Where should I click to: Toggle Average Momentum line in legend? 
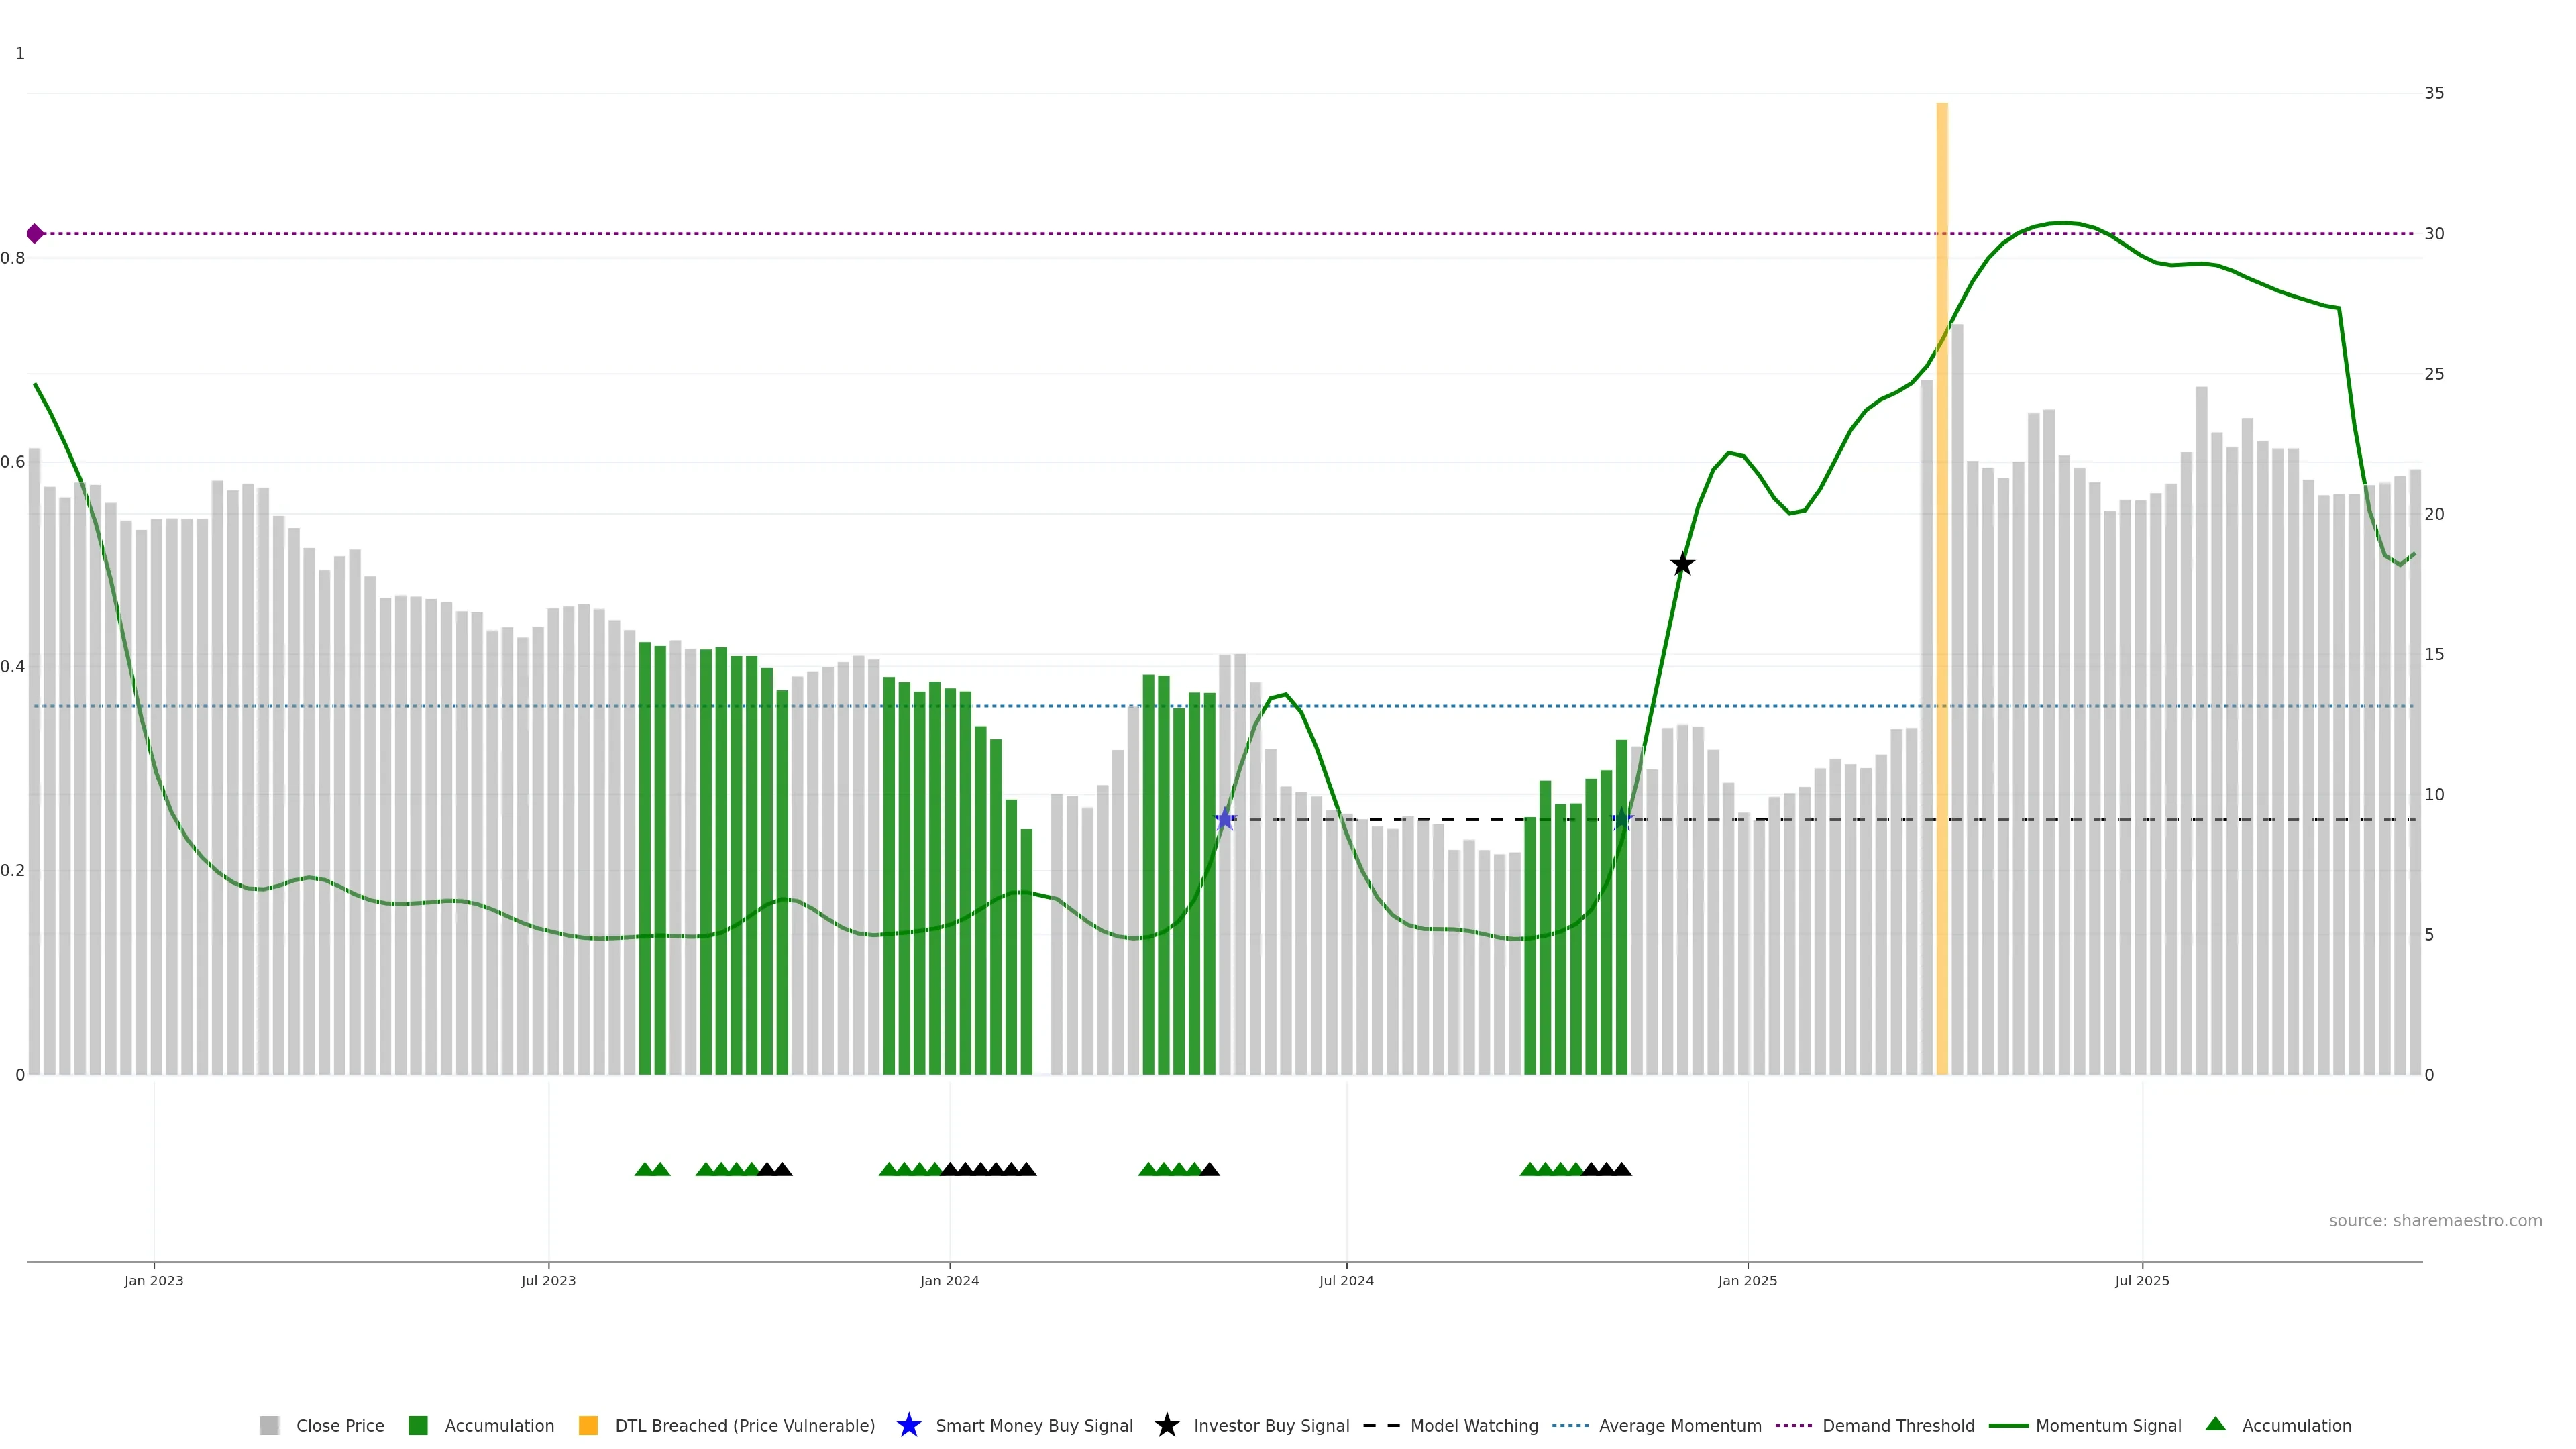[1679, 1426]
